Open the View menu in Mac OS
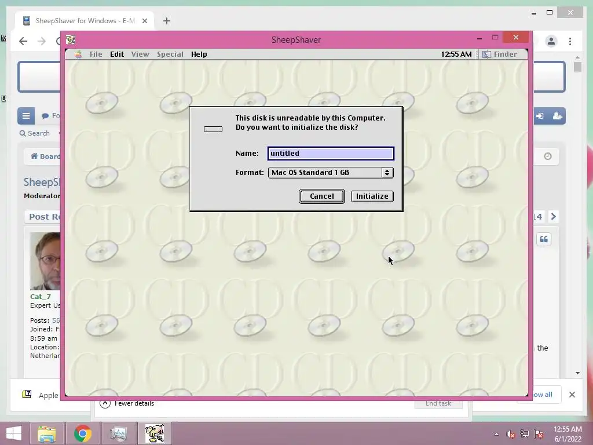This screenshot has width=593, height=445. pos(140,54)
